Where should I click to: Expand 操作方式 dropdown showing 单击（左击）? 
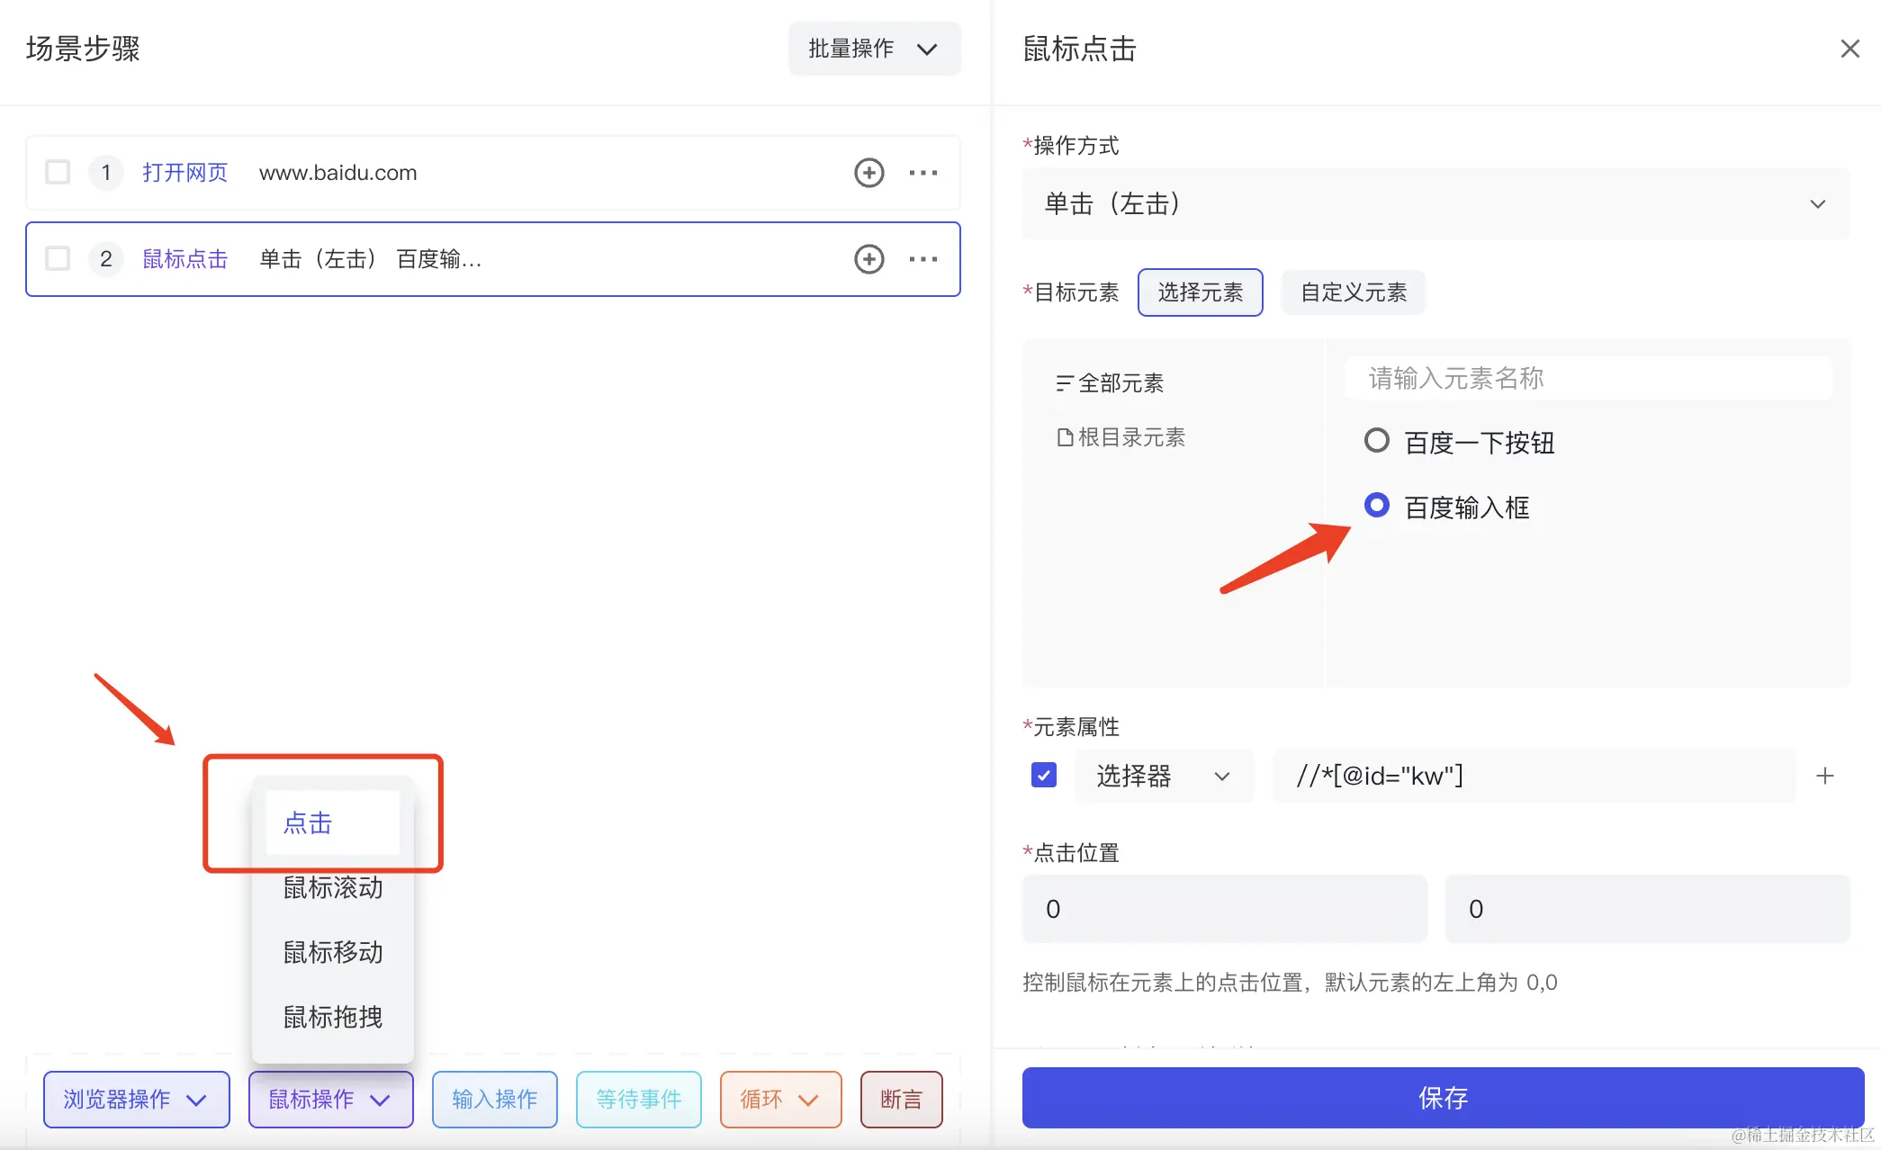point(1435,204)
